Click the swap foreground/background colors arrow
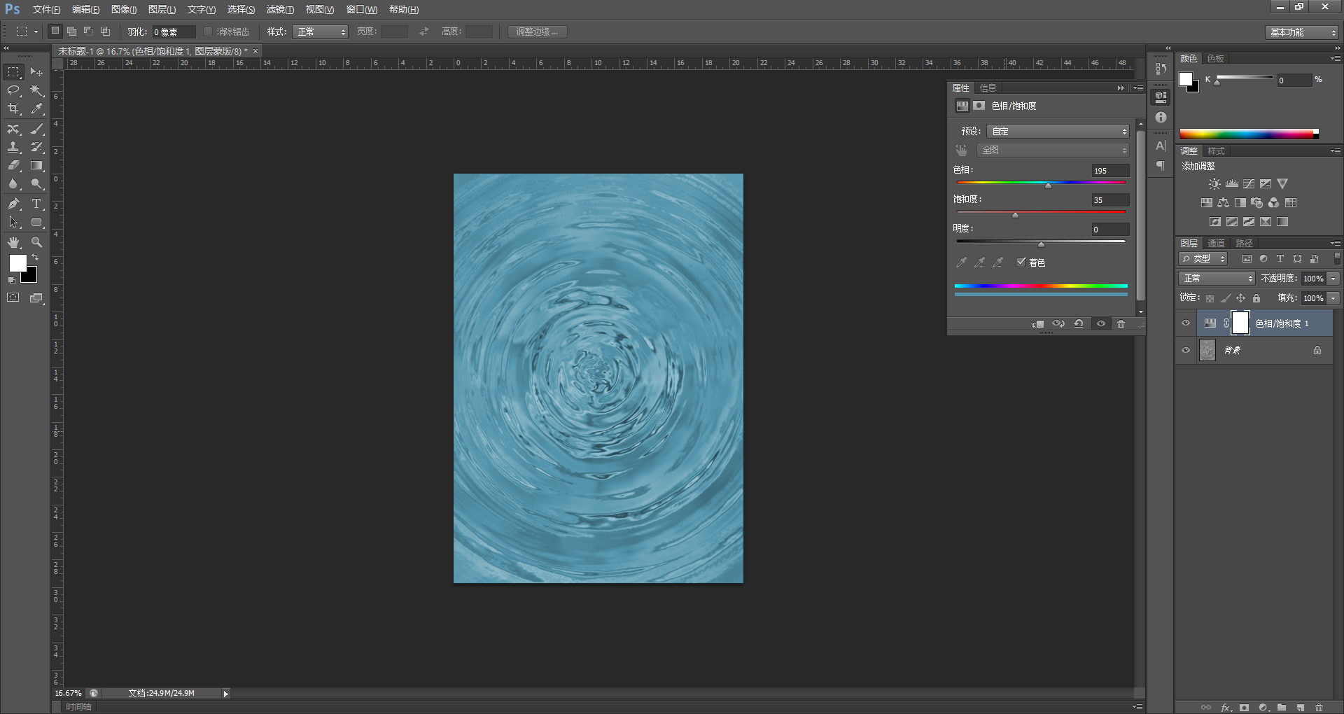Viewport: 1344px width, 714px height. 35,258
